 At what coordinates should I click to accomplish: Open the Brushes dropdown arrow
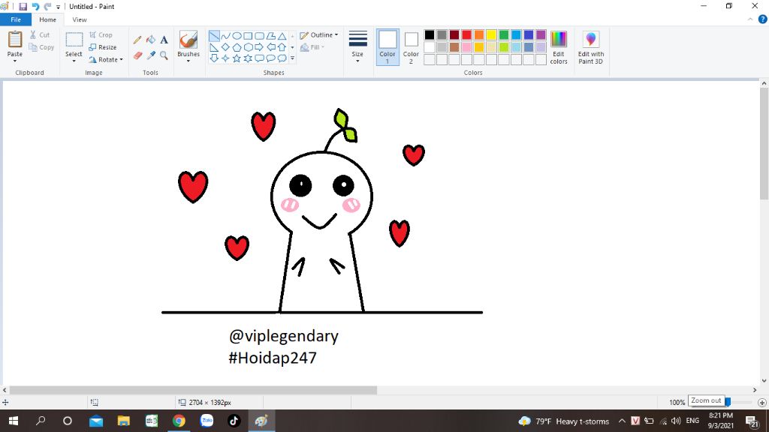click(188, 61)
